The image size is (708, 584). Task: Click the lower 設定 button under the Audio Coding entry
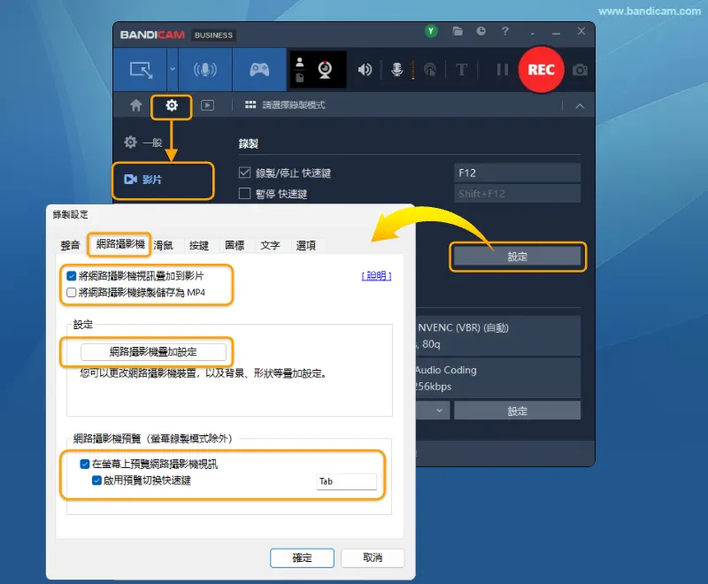point(517,411)
